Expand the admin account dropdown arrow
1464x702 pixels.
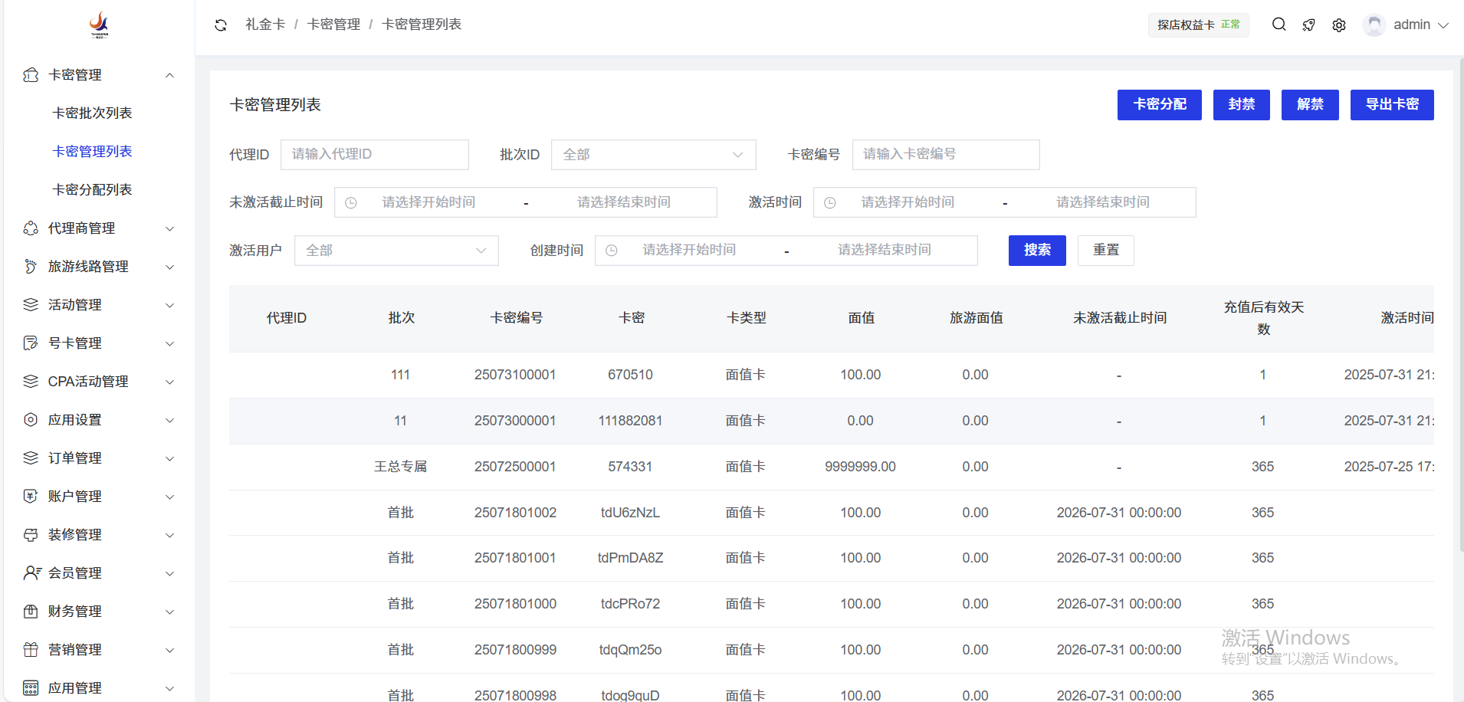[x=1443, y=25]
